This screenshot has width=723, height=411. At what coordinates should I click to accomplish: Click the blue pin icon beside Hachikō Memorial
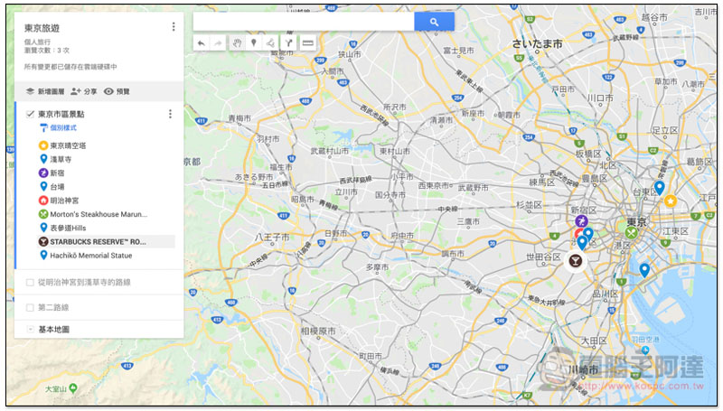(43, 255)
